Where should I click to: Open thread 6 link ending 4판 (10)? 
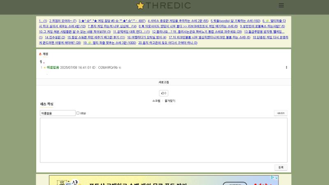(63, 26)
